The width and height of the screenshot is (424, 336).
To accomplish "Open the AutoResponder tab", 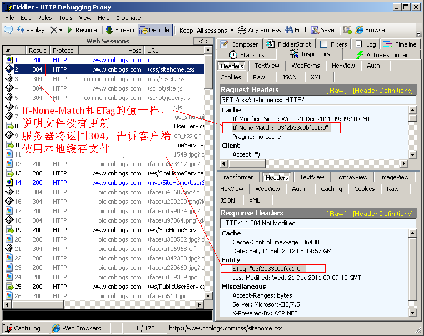I will click(382, 55).
